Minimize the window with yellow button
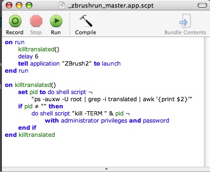This screenshot has height=172, width=210. 19,5
